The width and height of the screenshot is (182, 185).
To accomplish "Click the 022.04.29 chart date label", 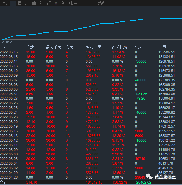I will pyautogui.click(x=7, y=42).
